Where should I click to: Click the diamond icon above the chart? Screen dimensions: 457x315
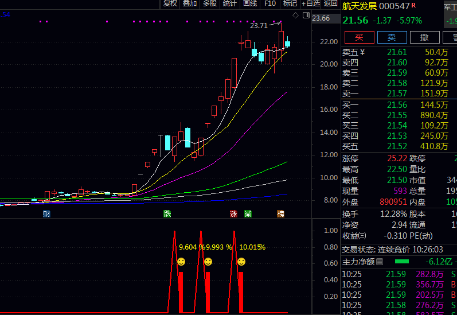coord(295,15)
